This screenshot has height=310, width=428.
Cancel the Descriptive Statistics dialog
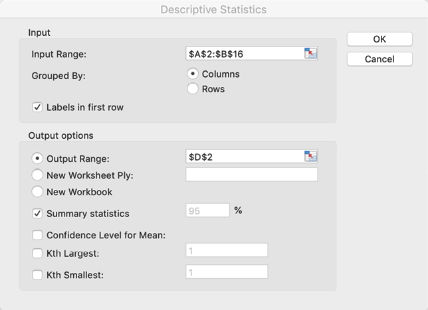(379, 59)
